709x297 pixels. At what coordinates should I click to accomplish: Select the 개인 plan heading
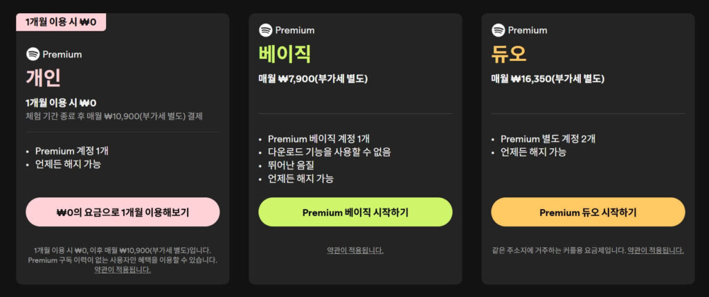coord(42,78)
